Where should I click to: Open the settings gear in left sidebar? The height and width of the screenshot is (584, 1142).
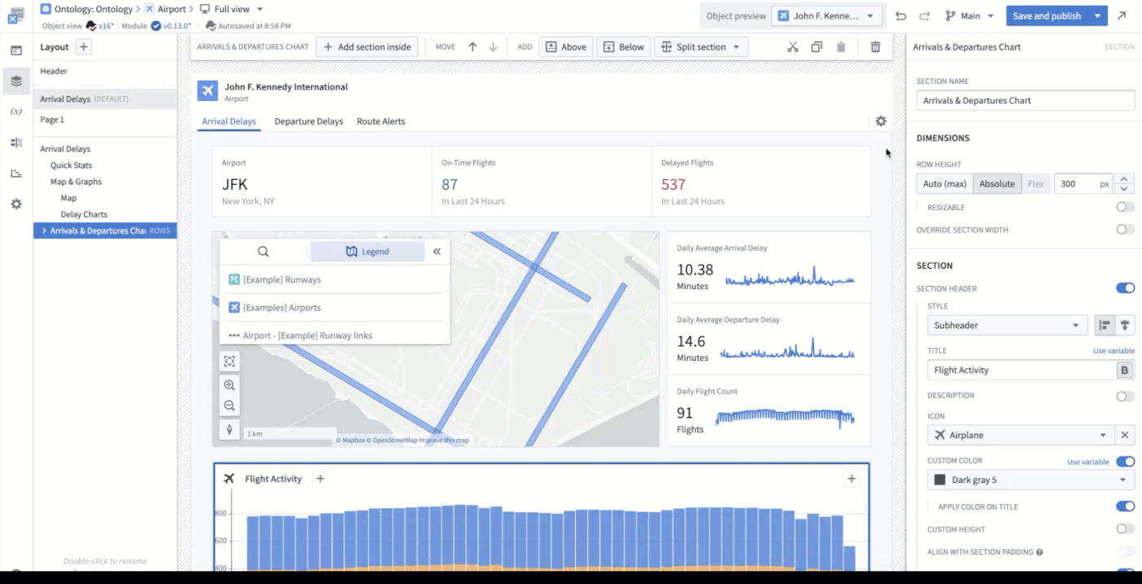coord(16,204)
